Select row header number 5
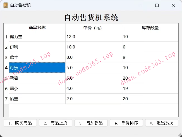182x137 pixels. coord(6,78)
